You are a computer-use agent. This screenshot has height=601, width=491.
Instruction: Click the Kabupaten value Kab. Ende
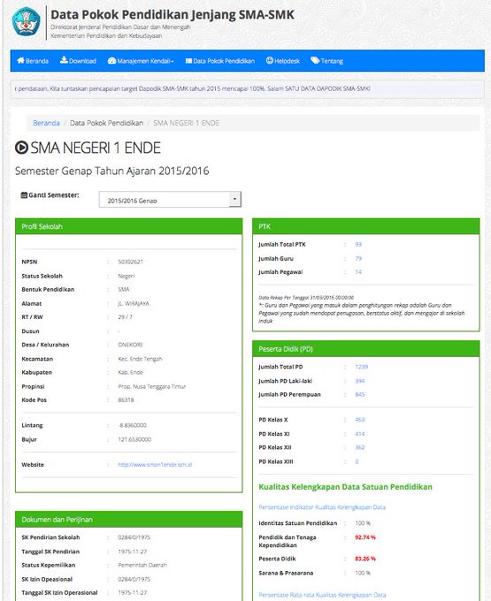[x=130, y=372]
